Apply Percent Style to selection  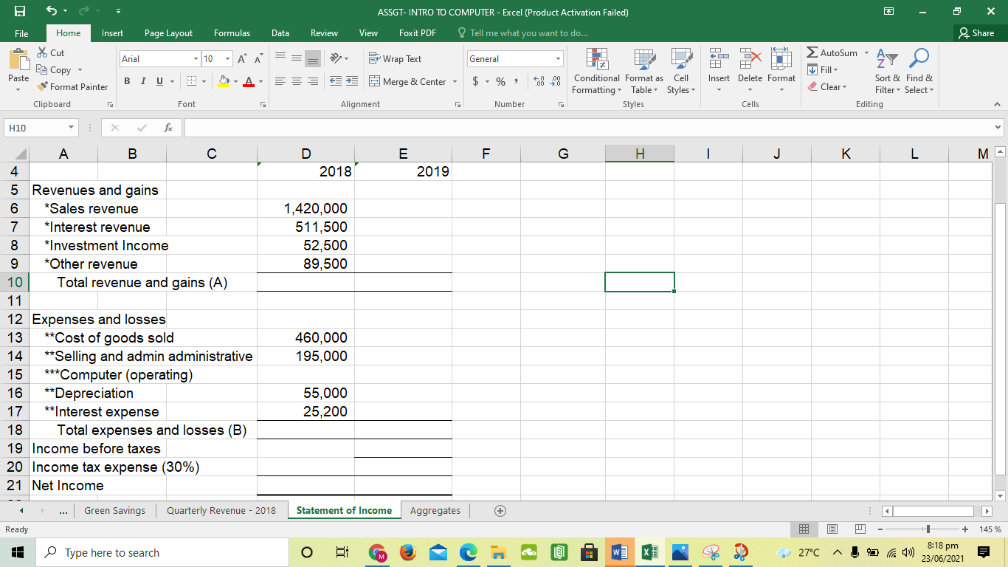tap(500, 83)
